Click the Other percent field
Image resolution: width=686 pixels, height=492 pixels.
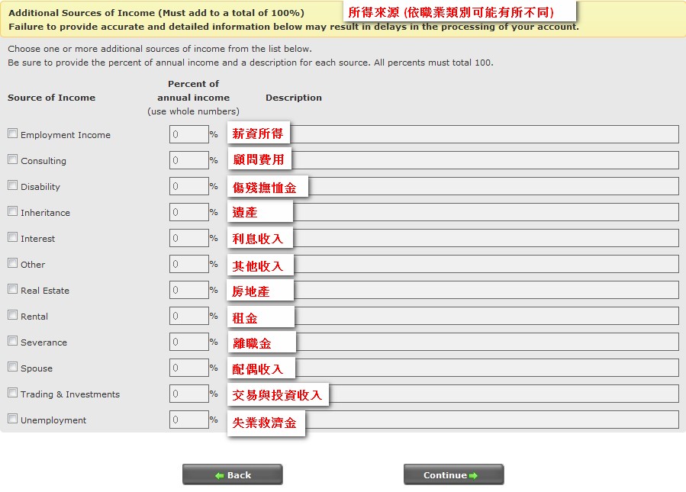(x=189, y=264)
